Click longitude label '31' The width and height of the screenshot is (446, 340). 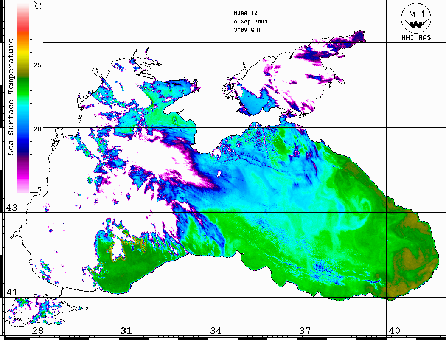[126, 331]
